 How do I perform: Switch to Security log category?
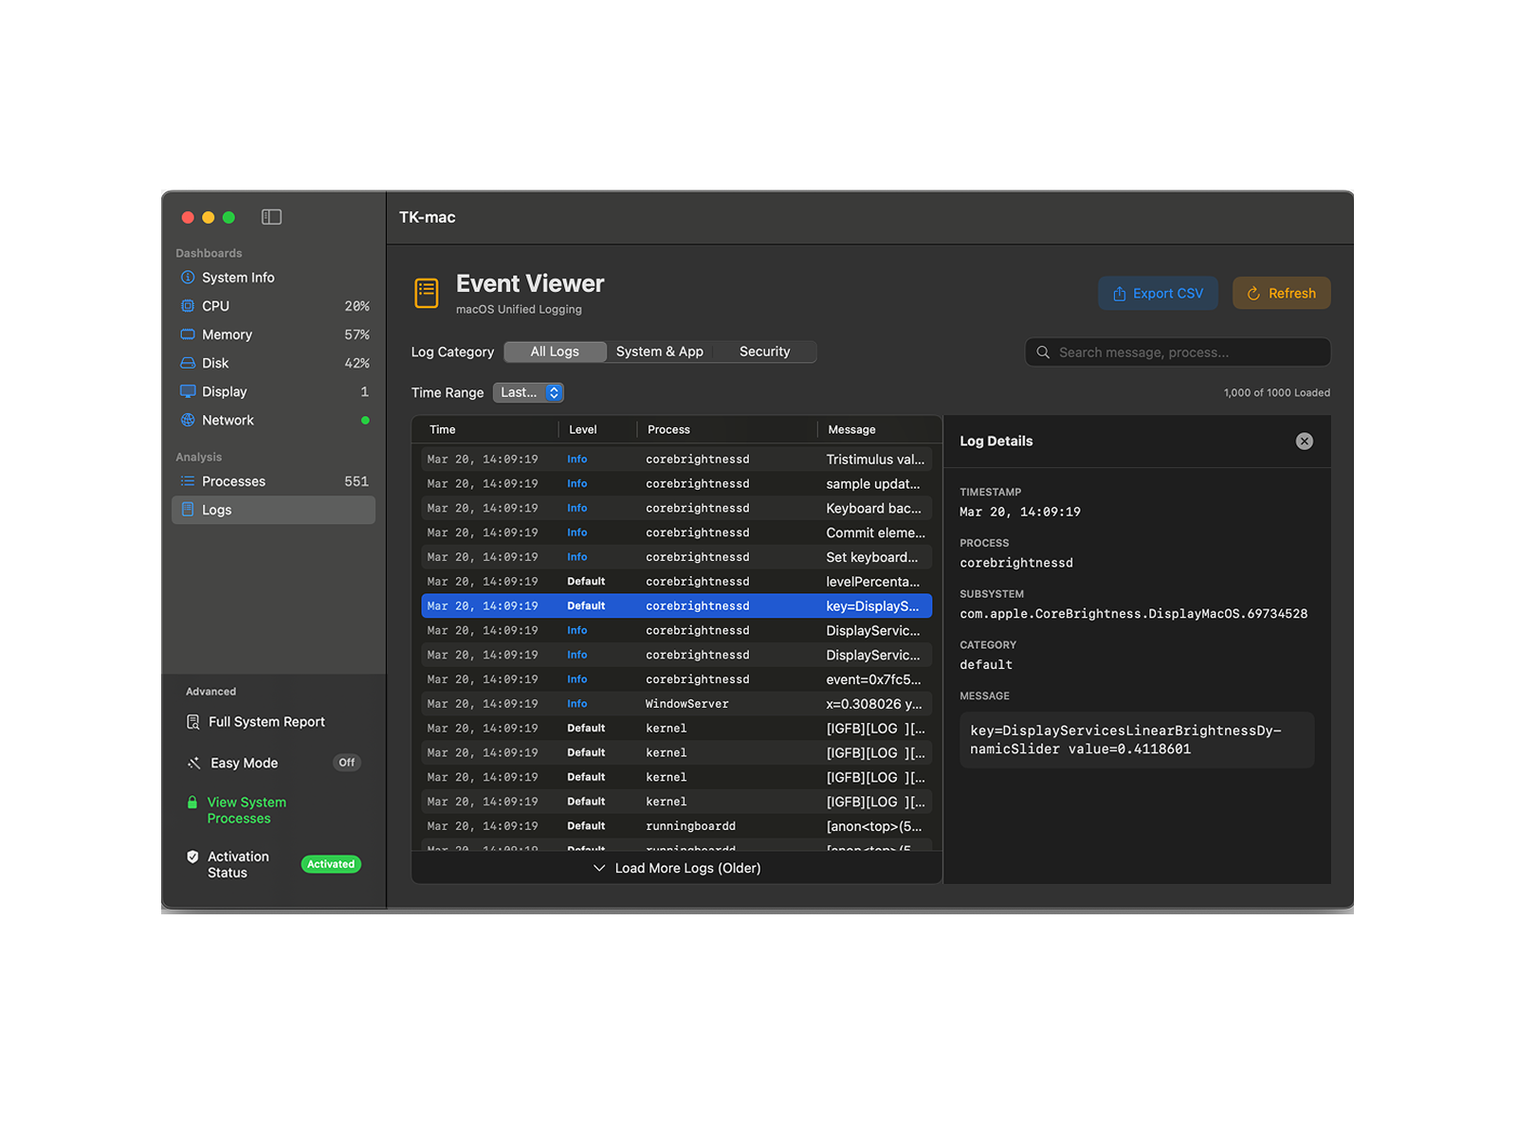(x=764, y=352)
